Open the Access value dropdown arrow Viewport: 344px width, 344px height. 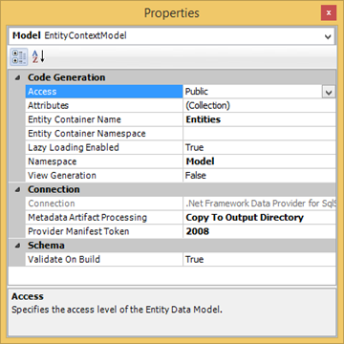click(329, 92)
